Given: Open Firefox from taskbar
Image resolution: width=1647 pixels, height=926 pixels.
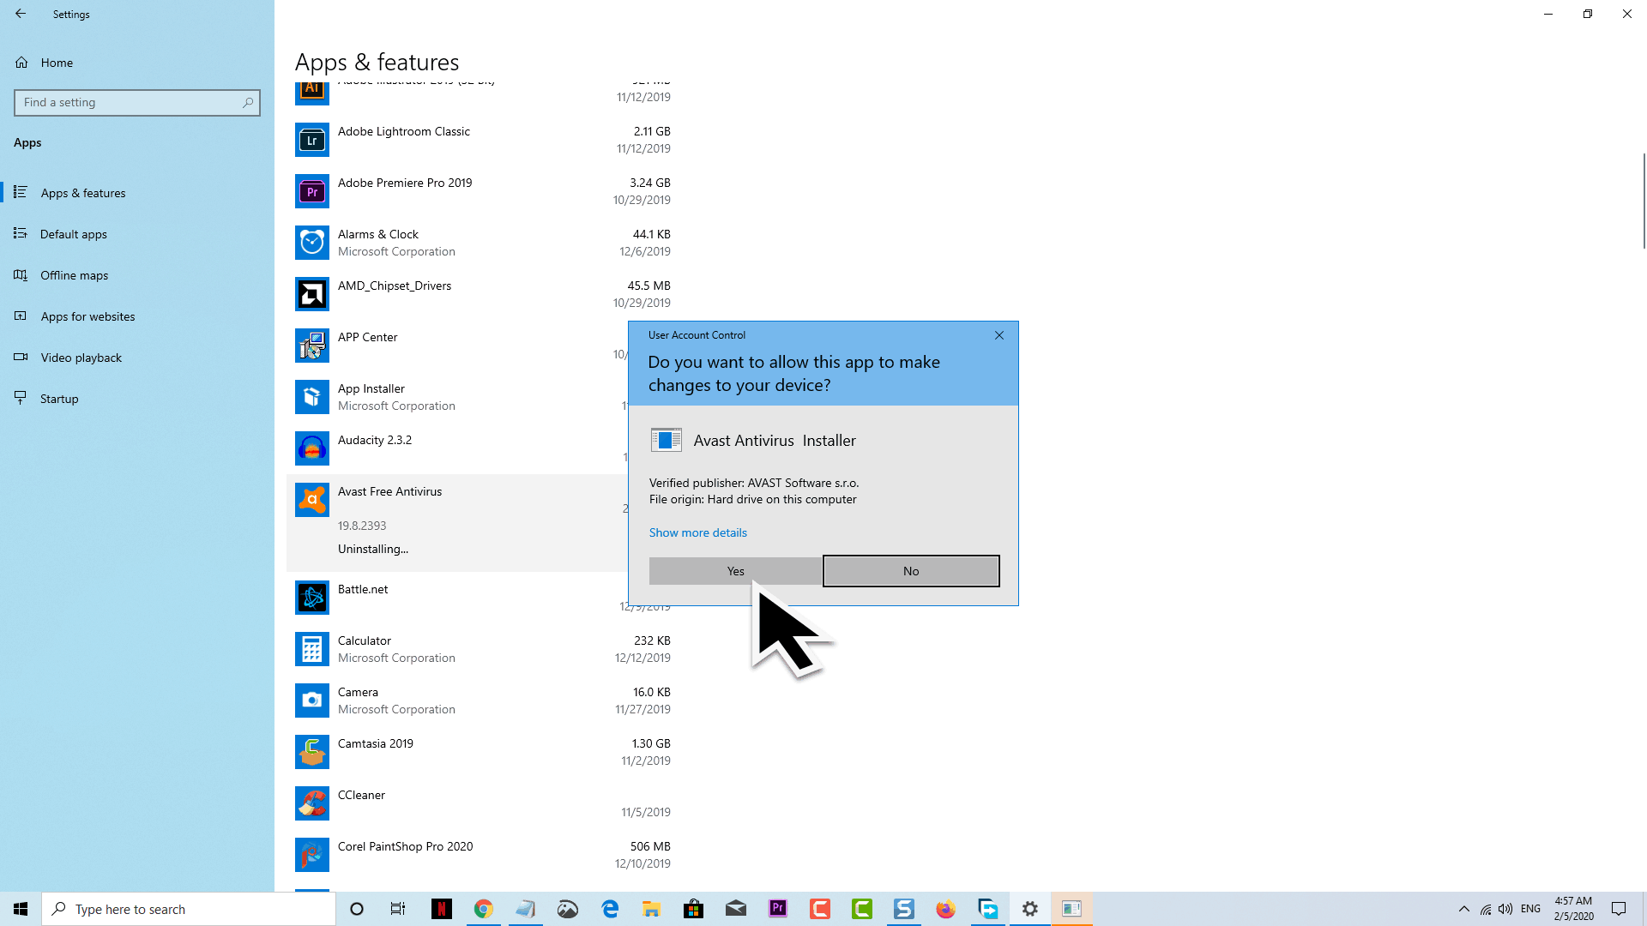Looking at the screenshot, I should (945, 909).
